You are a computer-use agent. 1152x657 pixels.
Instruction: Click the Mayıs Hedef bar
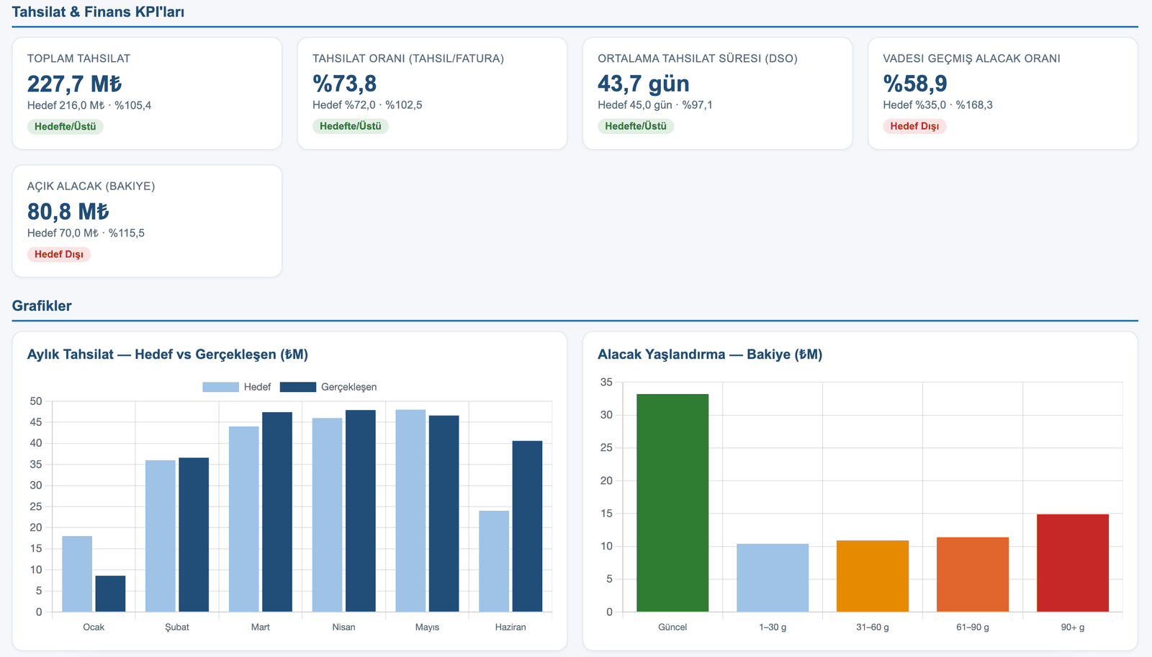(410, 511)
